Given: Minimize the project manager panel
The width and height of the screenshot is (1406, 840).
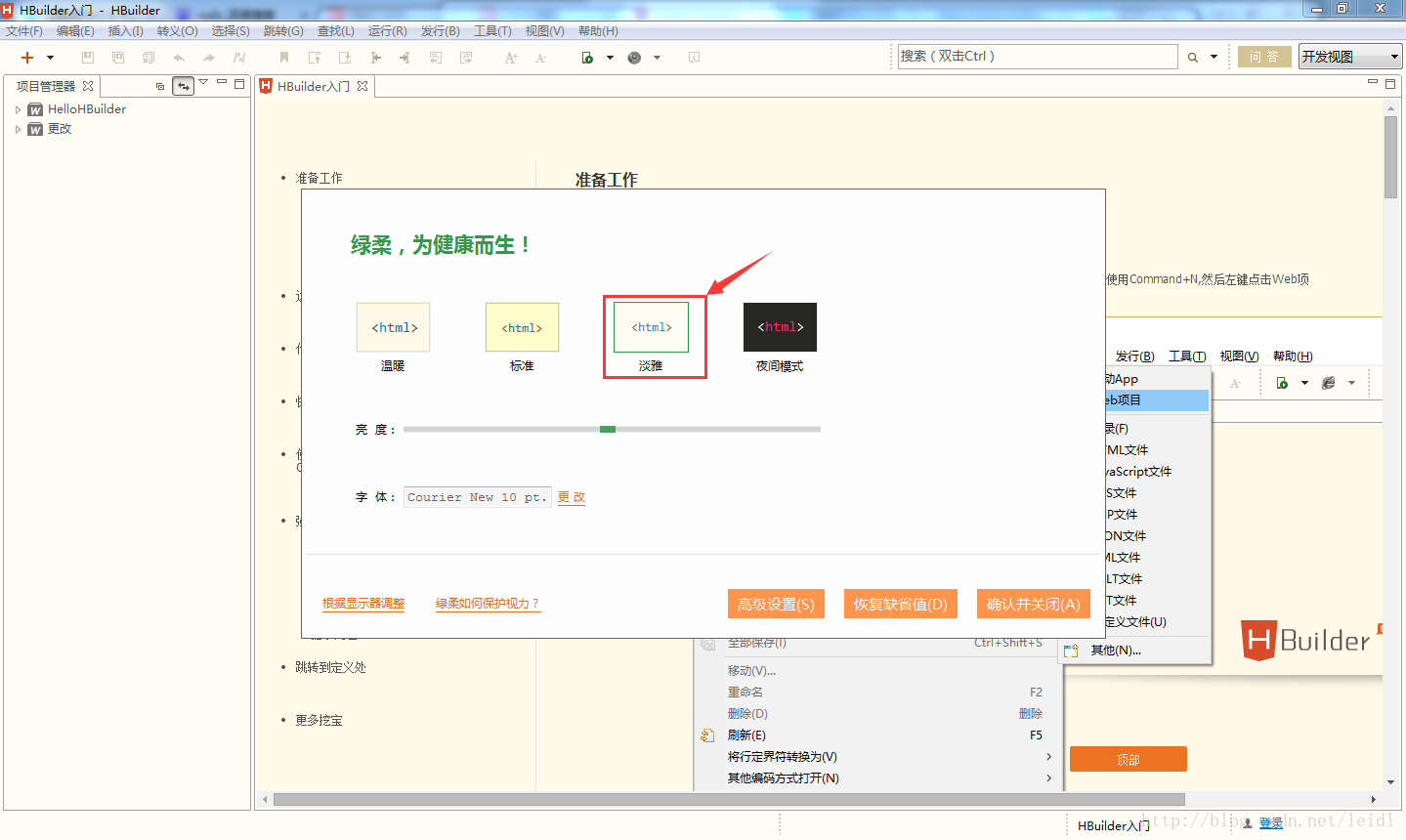Looking at the screenshot, I should [222, 83].
